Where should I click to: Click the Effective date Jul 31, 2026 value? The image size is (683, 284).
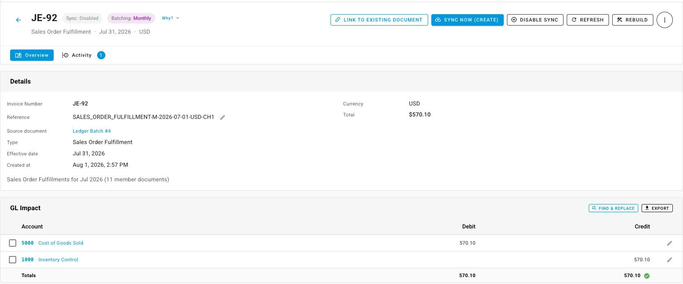[x=89, y=153]
